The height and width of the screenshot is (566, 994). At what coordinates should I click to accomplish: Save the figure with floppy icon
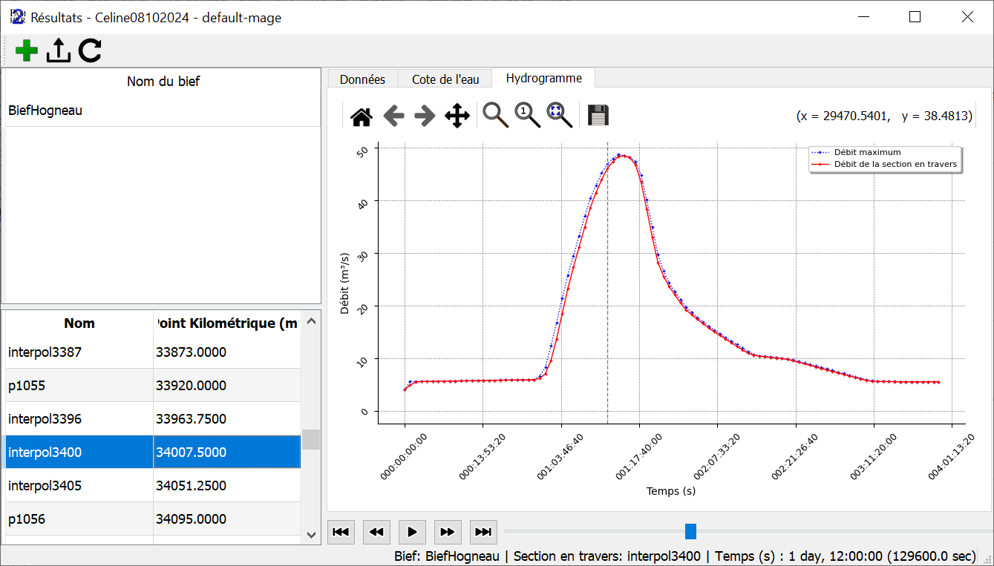[598, 116]
